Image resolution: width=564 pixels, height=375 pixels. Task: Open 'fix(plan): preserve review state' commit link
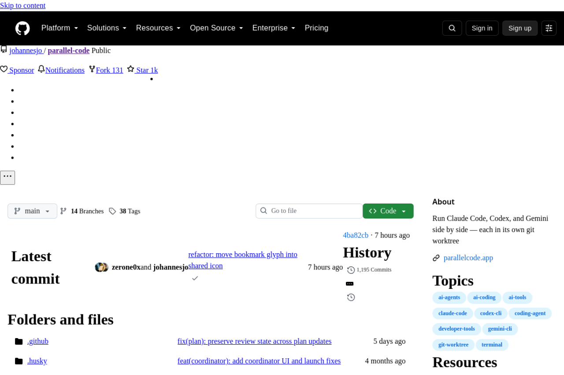255,341
